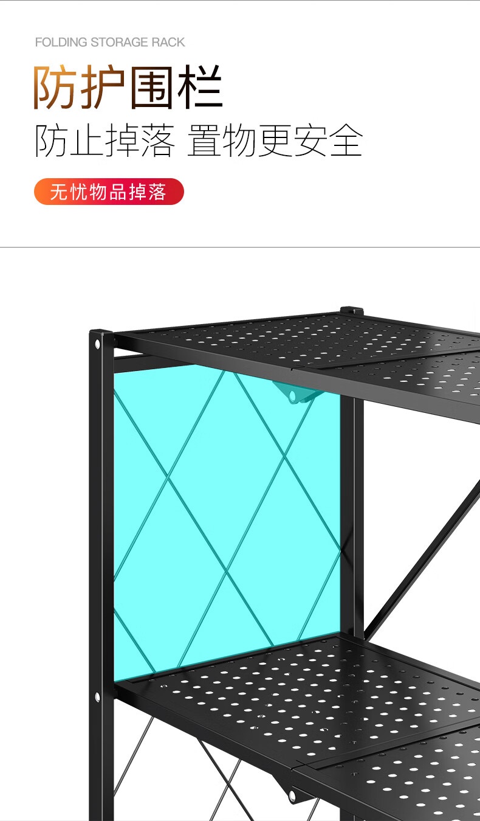Click the red 无忧物品掉落 badge

pos(109,192)
